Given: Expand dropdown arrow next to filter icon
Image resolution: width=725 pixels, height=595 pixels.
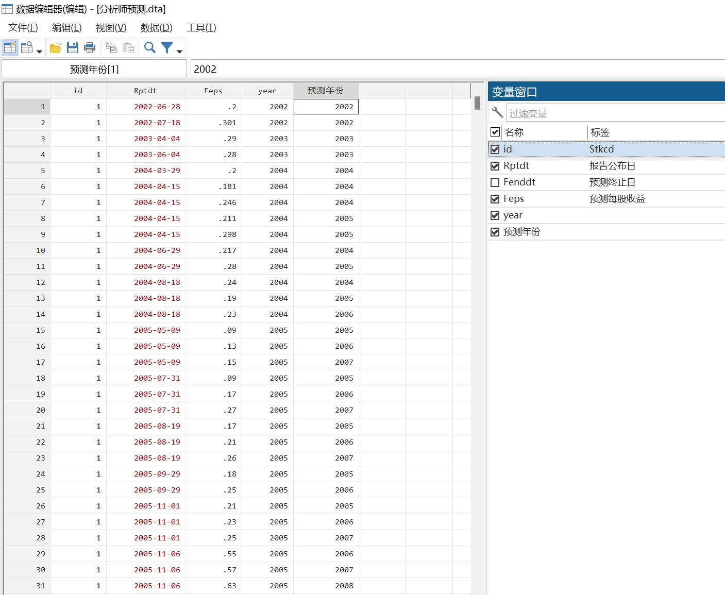Looking at the screenshot, I should pyautogui.click(x=179, y=51).
